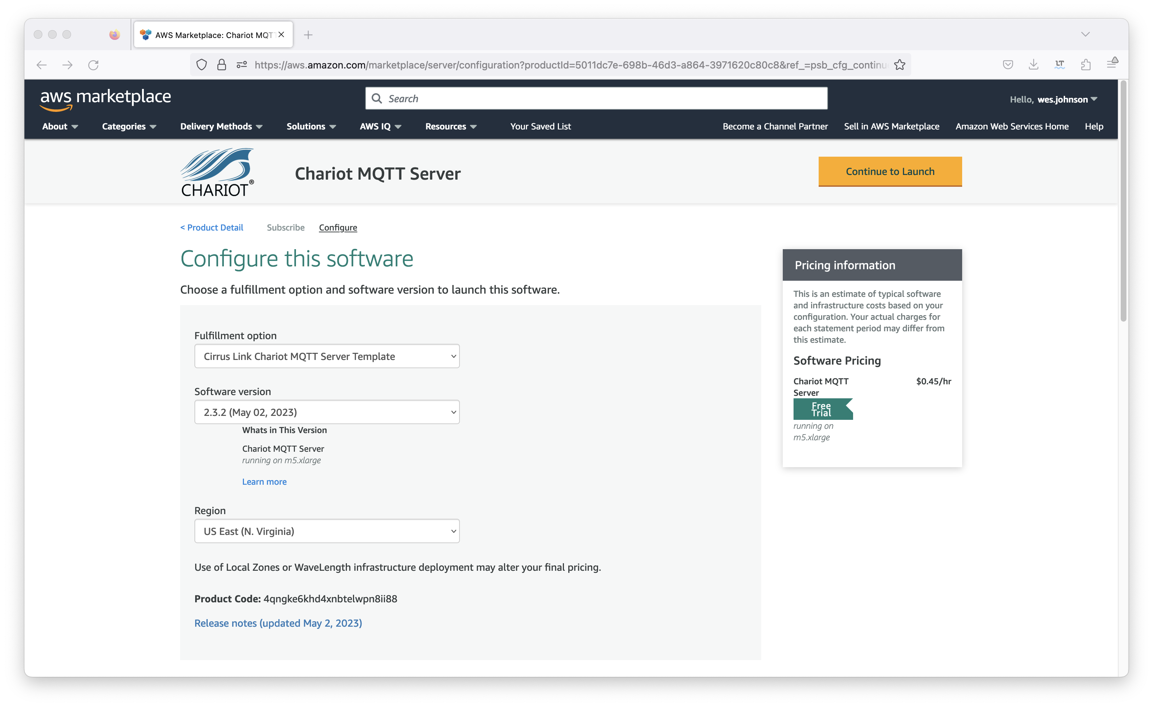Open the shield tracking protection icon

pos(202,65)
